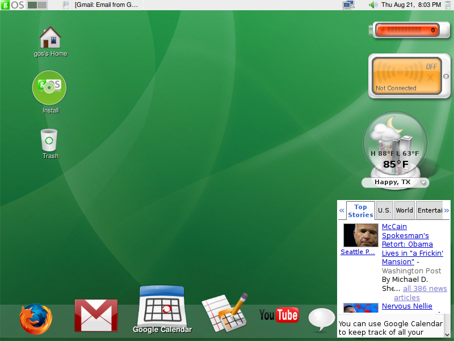Select the Gmail window button in the panel
The image size is (454, 341).
point(102,5)
